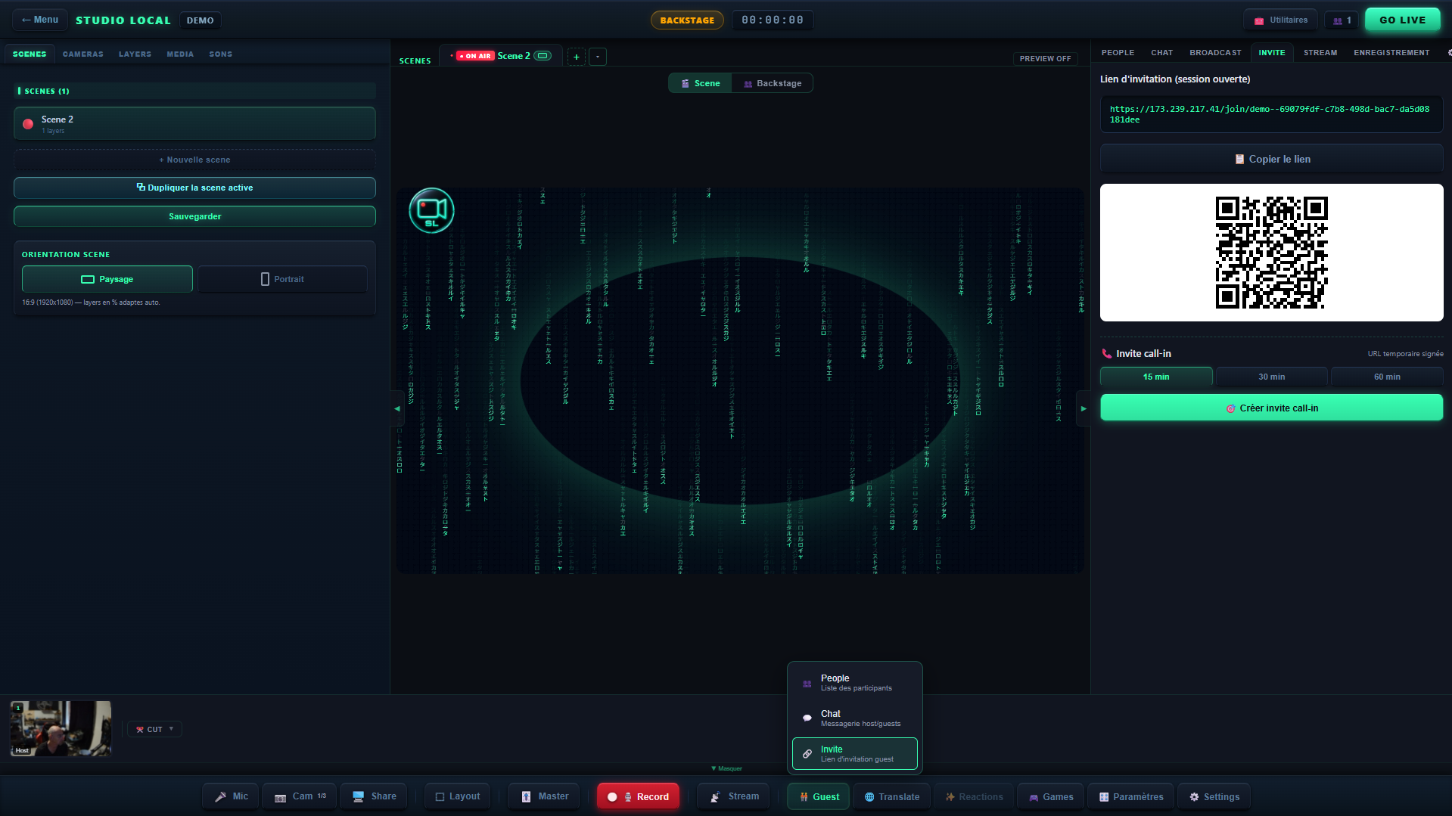The width and height of the screenshot is (1452, 816).
Task: Open the PEOPLE panel tab
Action: click(x=1118, y=53)
